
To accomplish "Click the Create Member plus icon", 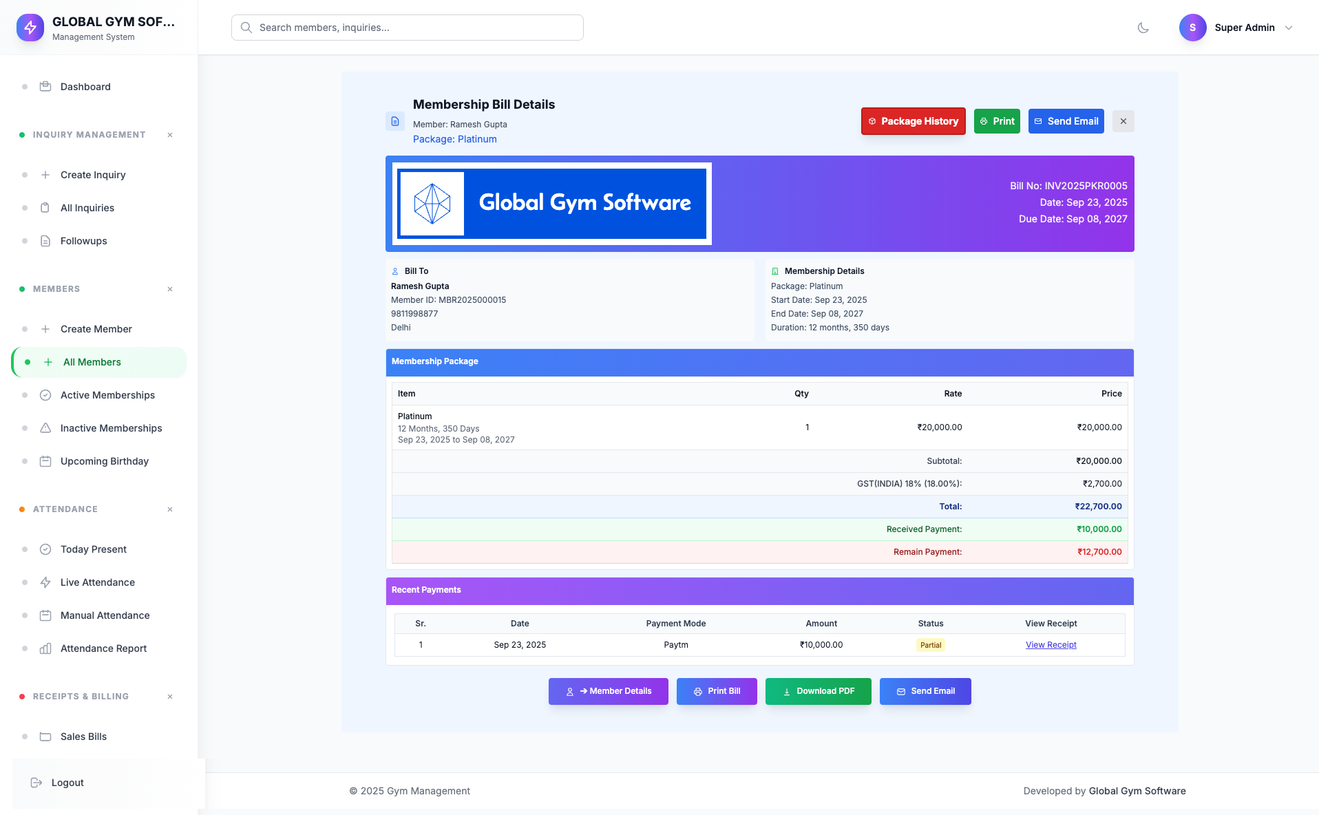I will coord(46,329).
